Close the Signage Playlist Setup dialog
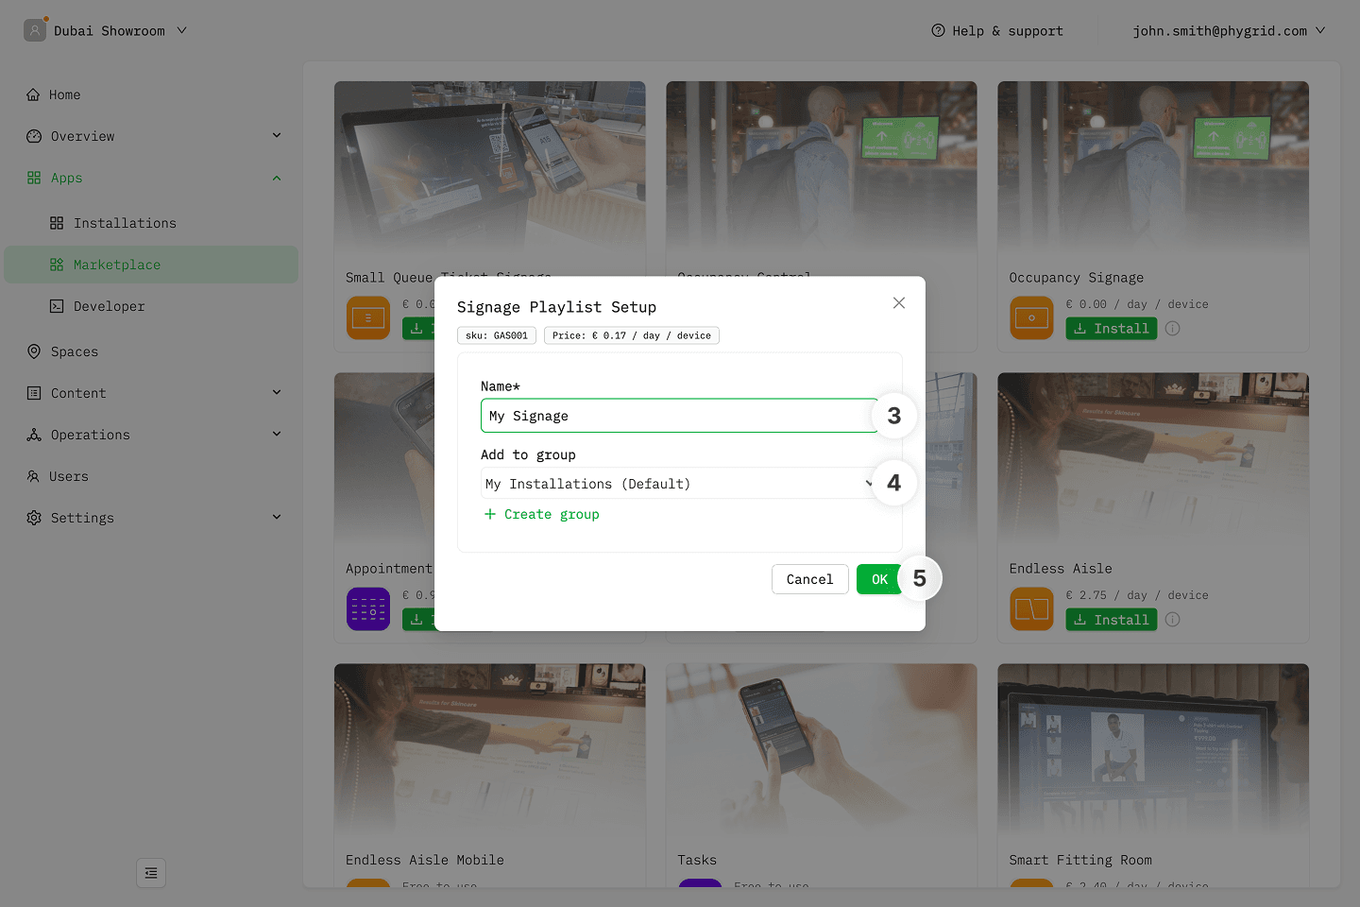The height and width of the screenshot is (907, 1360). coord(898,303)
